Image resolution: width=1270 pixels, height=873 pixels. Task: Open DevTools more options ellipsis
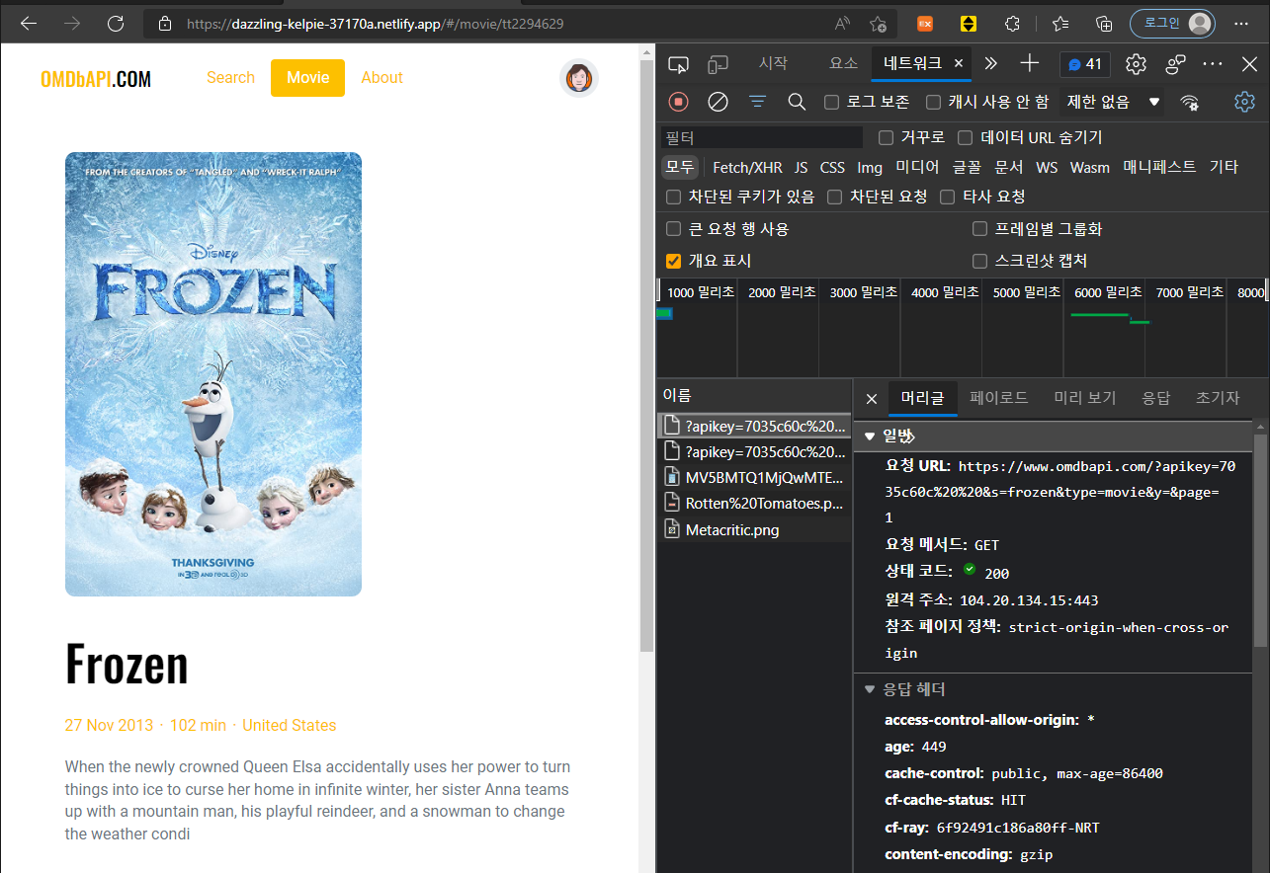[1213, 64]
